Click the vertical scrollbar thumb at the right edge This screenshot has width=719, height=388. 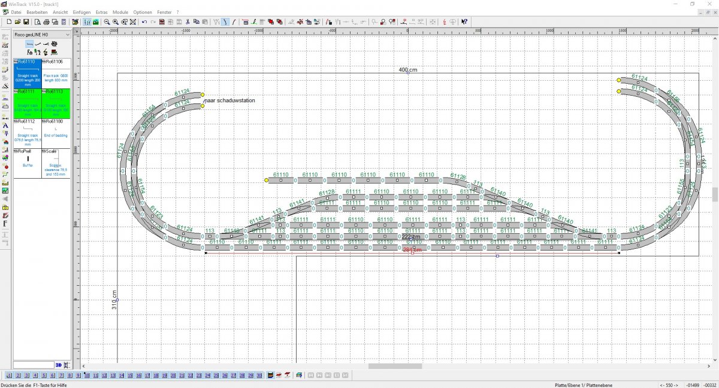[715, 195]
